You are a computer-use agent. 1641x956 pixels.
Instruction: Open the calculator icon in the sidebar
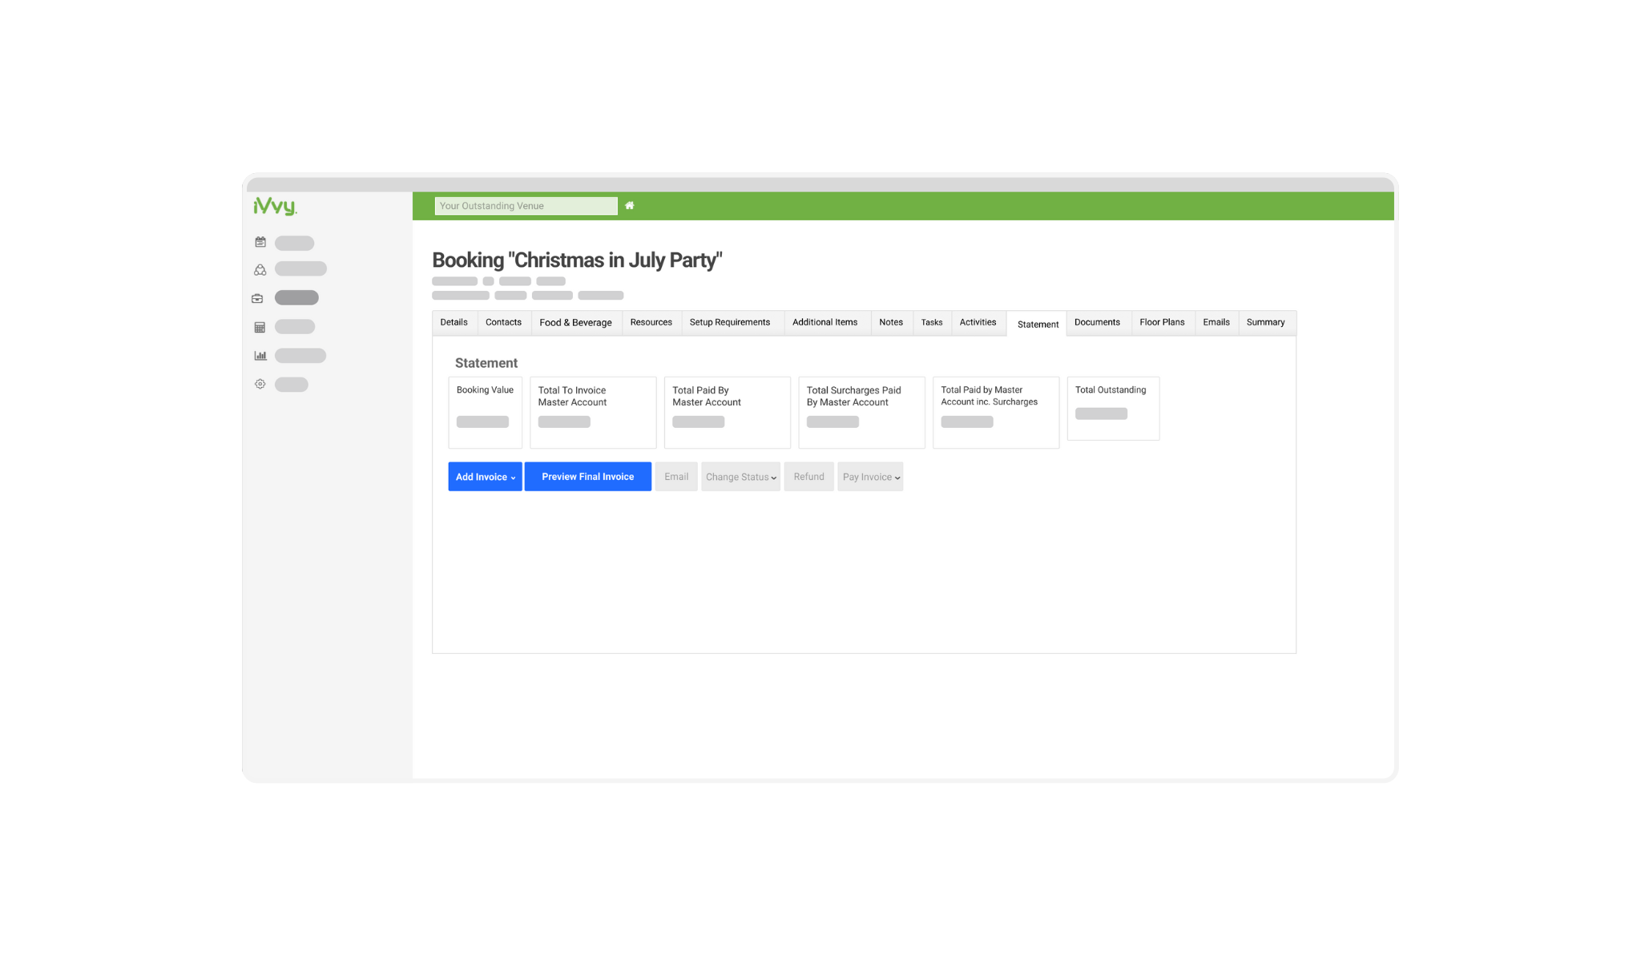pos(260,326)
